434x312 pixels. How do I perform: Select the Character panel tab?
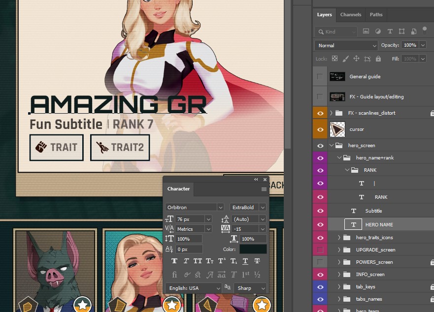(x=178, y=189)
